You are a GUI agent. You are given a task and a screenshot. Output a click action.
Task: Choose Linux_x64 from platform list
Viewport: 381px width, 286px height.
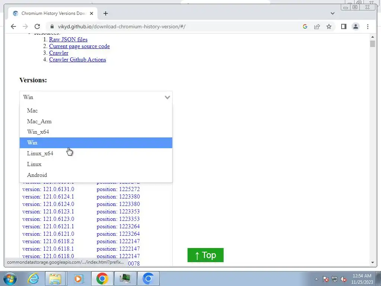point(96,153)
